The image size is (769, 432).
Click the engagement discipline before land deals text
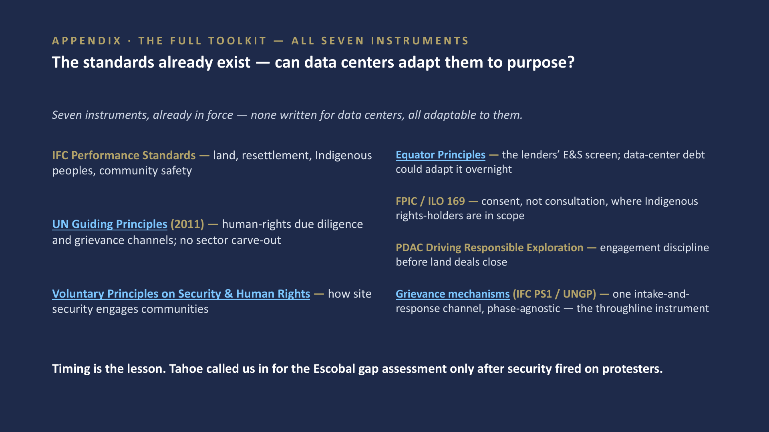(552, 255)
